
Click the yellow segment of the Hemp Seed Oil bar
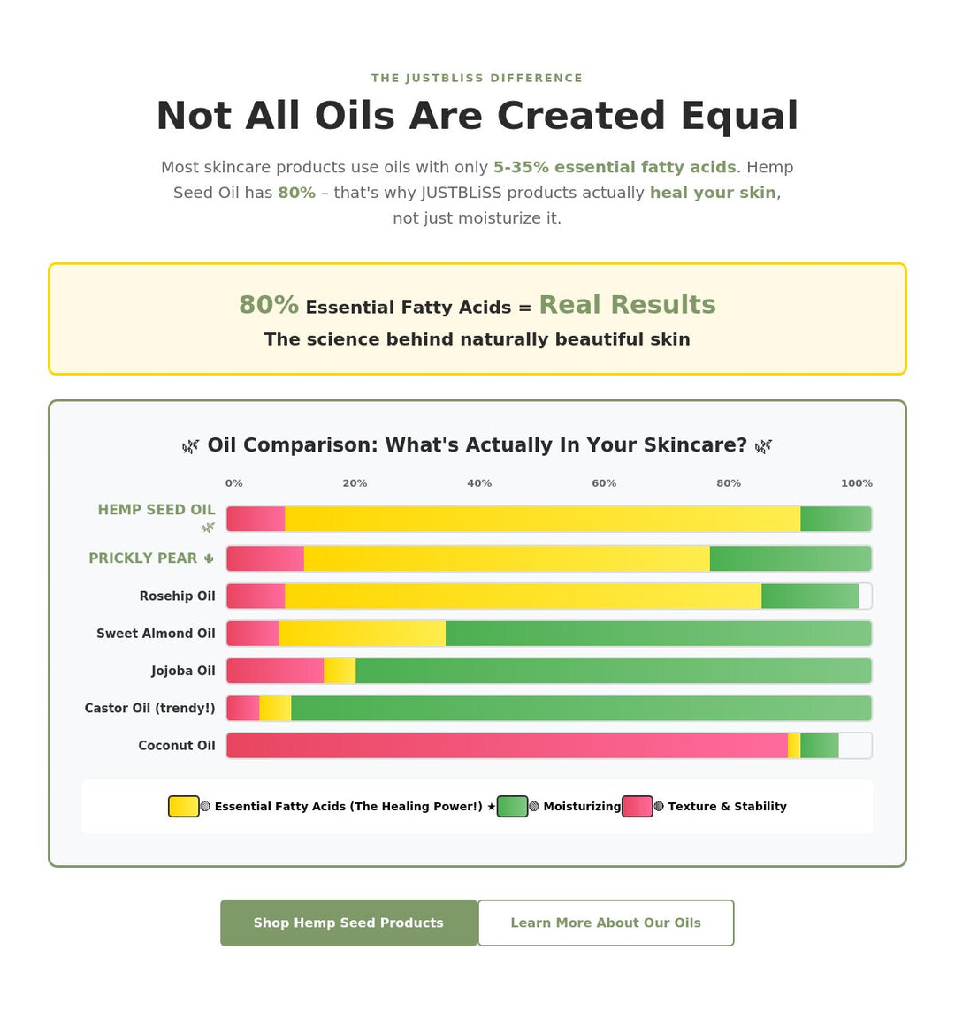click(542, 519)
